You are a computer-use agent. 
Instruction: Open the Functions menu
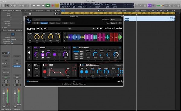40,11
